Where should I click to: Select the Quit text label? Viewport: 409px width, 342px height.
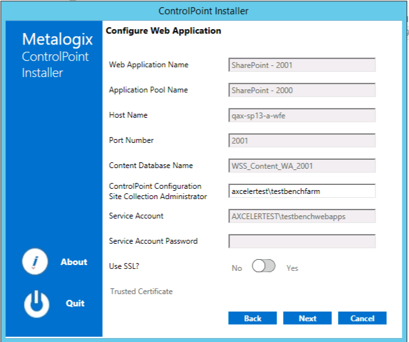point(75,303)
